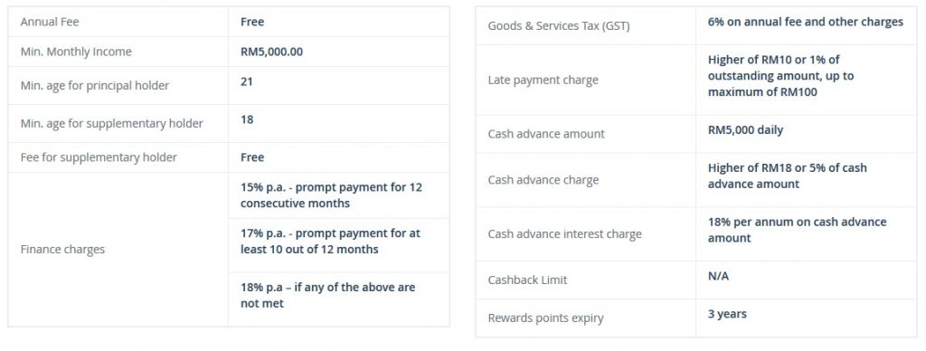Click the 3 years rewards expiry value

click(727, 315)
